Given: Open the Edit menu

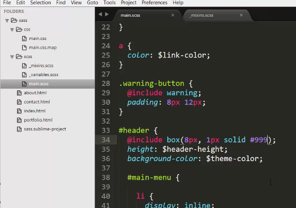Looking at the screenshot, I should 20,3.
